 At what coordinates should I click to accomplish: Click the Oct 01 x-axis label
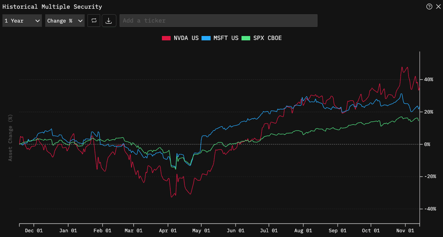click(x=371, y=231)
